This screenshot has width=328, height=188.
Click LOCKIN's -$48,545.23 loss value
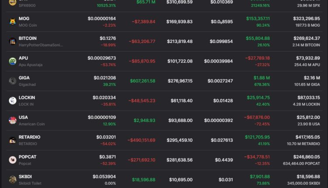[142, 101]
